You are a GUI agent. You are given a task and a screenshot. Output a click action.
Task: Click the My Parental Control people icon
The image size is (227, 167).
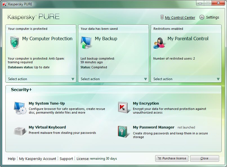(159, 43)
